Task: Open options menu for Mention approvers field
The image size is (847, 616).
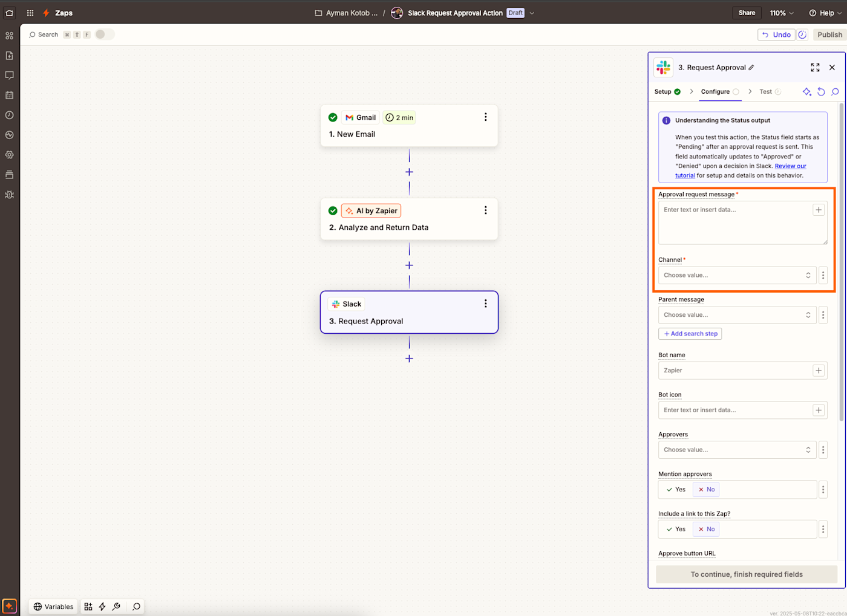Action: coord(823,490)
